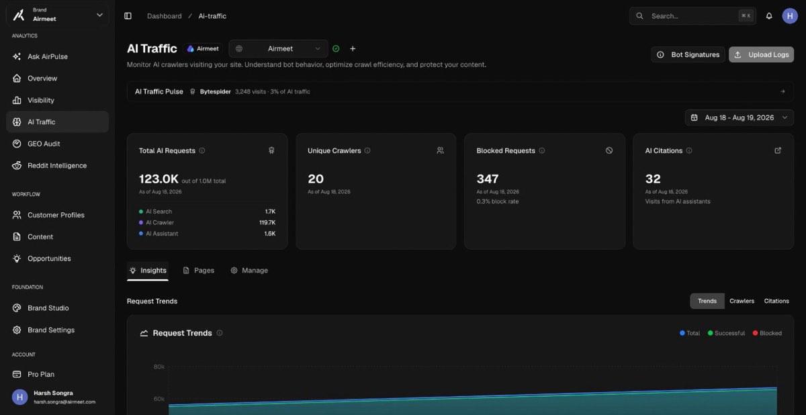Open the notifications bell
The height and width of the screenshot is (415, 806).
[x=769, y=16]
